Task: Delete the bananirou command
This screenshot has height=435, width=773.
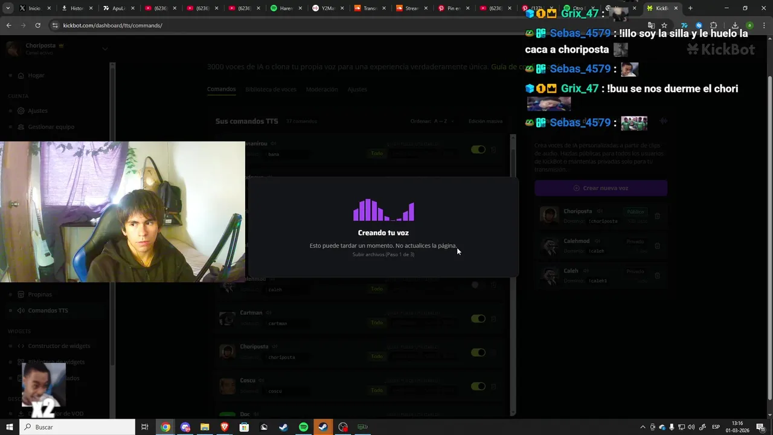Action: pyautogui.click(x=493, y=149)
